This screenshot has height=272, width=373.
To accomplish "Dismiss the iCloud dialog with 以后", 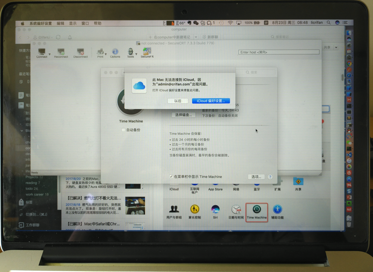I will [178, 101].
